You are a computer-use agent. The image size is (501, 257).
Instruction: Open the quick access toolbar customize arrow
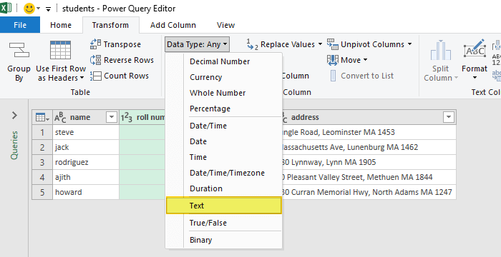click(x=48, y=9)
